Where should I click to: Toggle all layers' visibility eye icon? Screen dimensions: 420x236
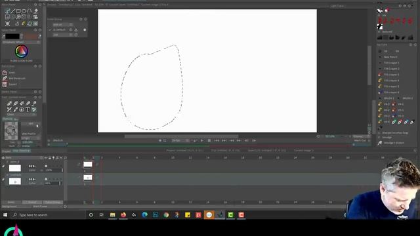[x=46, y=158]
